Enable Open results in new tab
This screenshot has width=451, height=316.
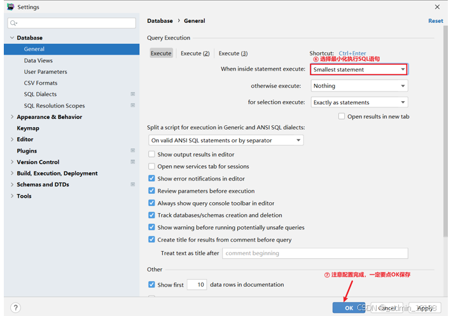342,116
